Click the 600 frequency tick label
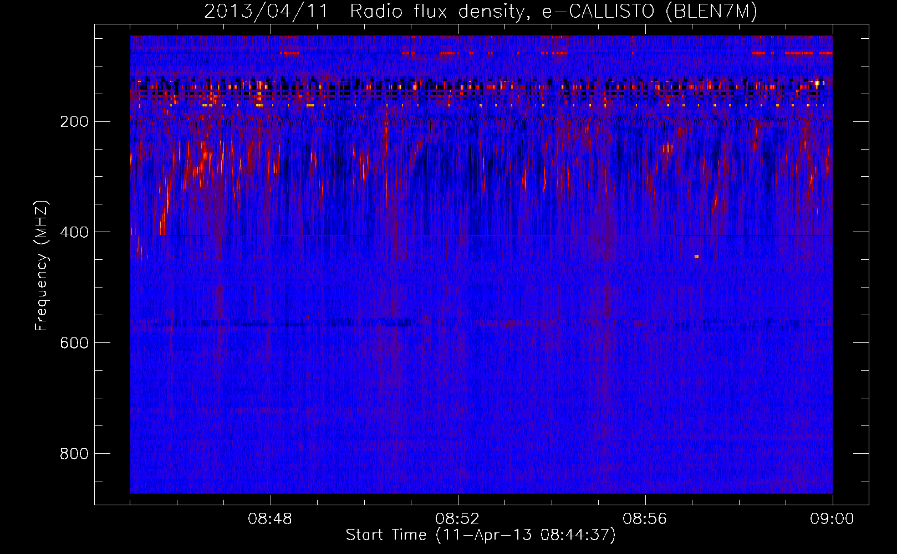 [x=74, y=343]
